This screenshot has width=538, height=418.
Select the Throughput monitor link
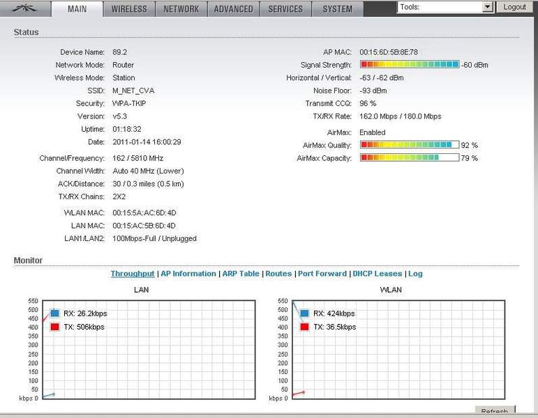(x=133, y=273)
